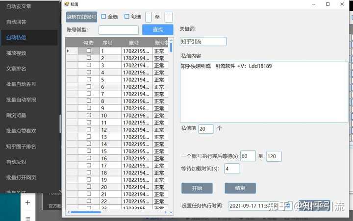Click the table's vertical scroll up arrow
The image size is (353, 221).
(x=171, y=41)
